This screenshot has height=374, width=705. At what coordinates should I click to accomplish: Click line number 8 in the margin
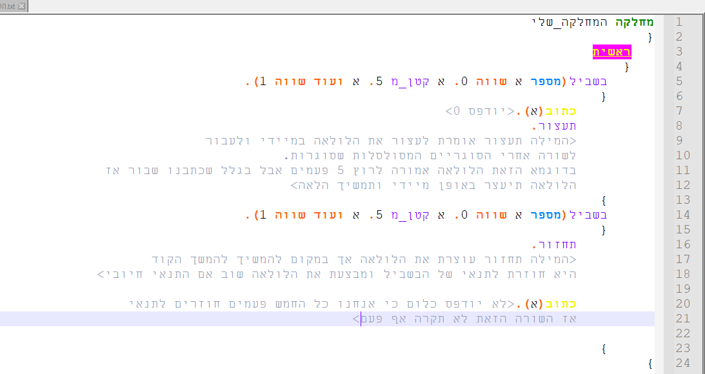679,126
